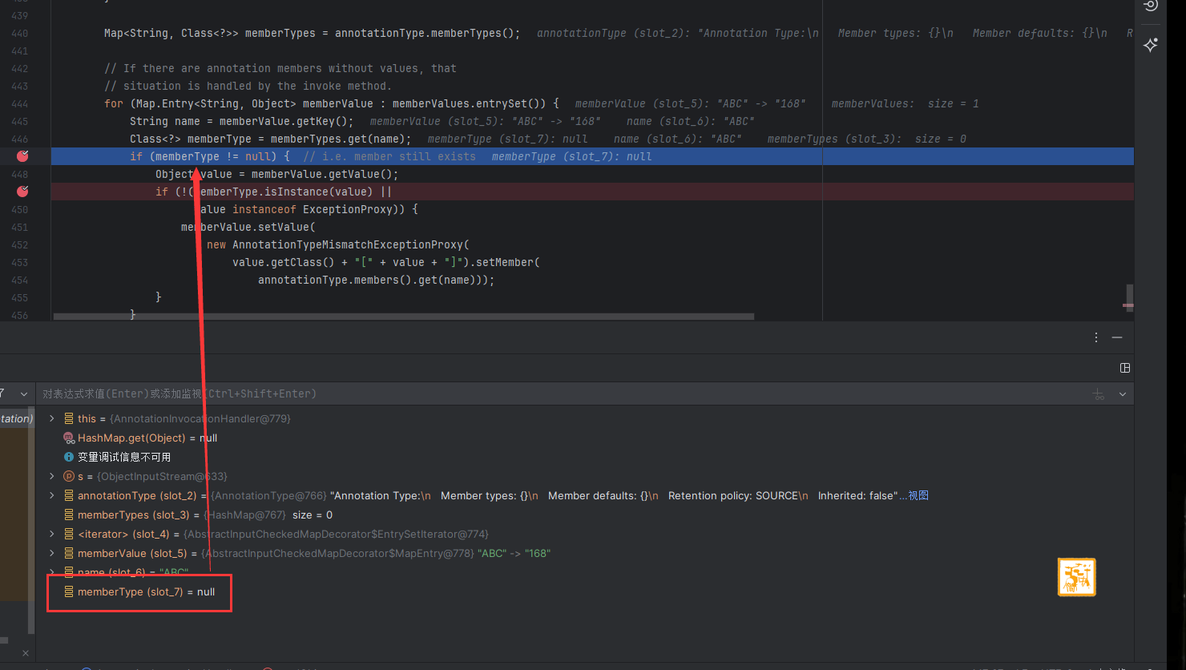Click gutter line number 444

coord(19,103)
